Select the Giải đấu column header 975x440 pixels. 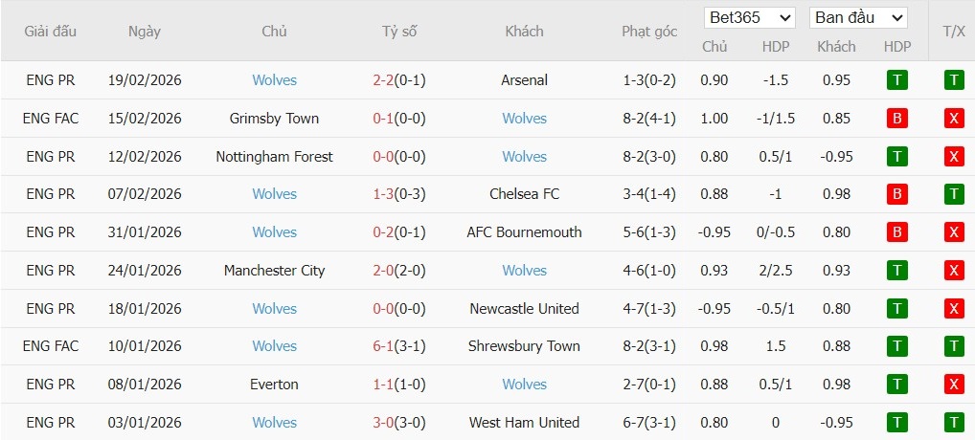(51, 31)
